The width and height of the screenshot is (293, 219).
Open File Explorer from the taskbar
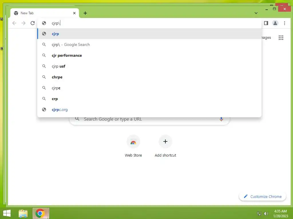23,213
